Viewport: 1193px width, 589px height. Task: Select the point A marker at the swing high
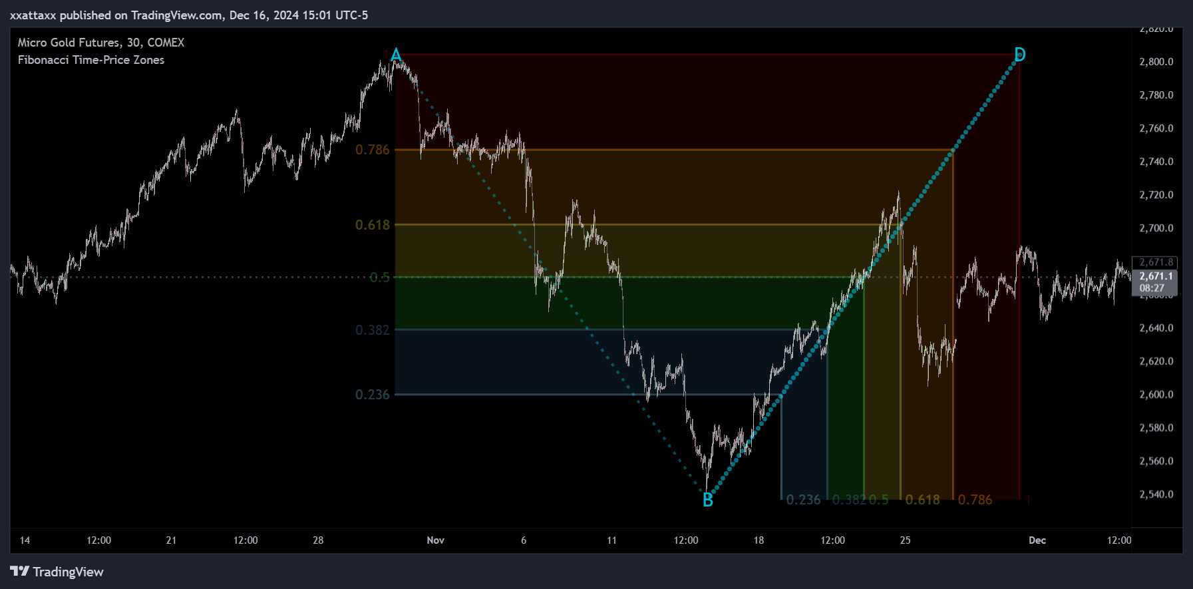(396, 55)
